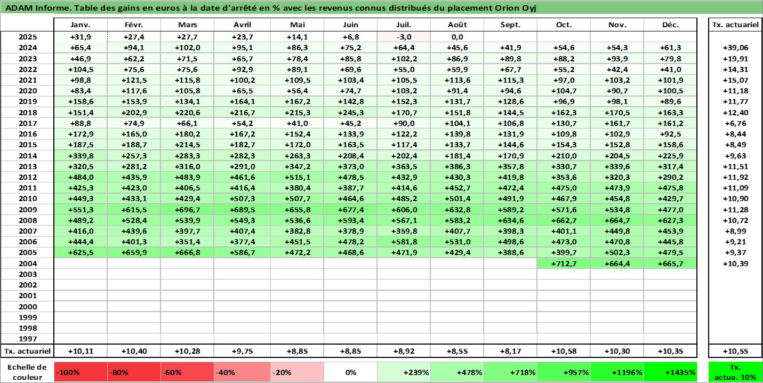Click the 'Echelle de couleur' label

click(x=28, y=372)
